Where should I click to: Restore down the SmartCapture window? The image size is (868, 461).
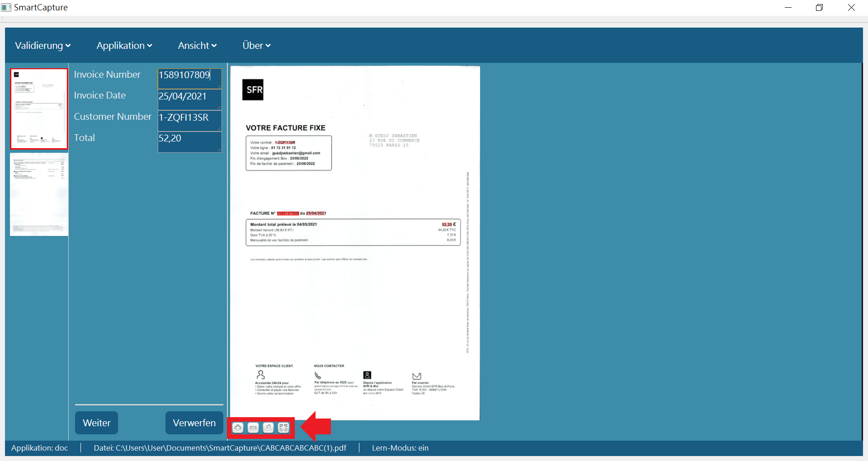pos(819,8)
